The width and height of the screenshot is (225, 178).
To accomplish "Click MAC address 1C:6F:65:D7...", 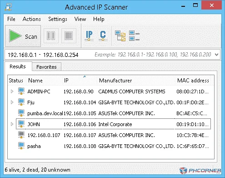I will pos(193,146).
